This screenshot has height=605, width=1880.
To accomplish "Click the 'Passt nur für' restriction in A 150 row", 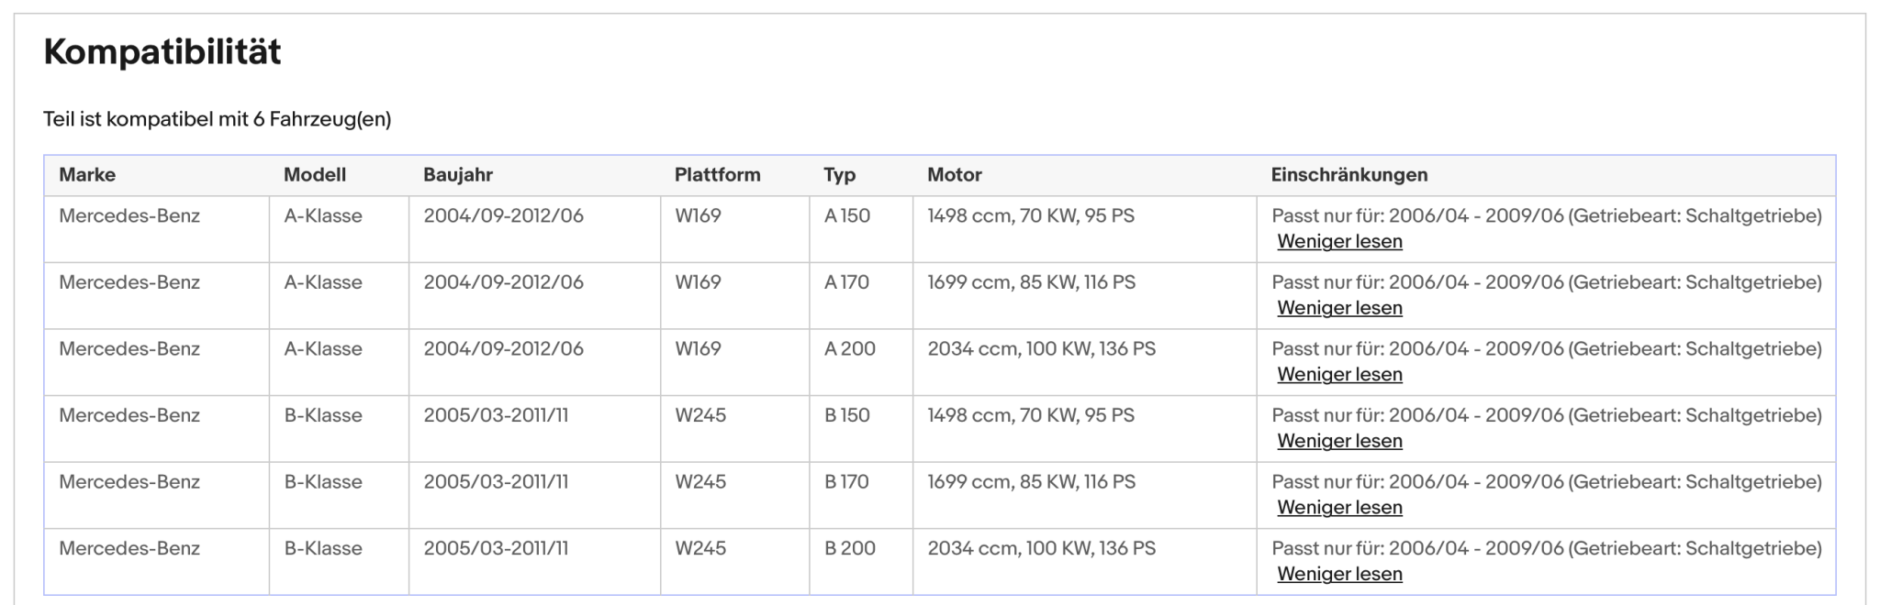I will coord(1547,216).
